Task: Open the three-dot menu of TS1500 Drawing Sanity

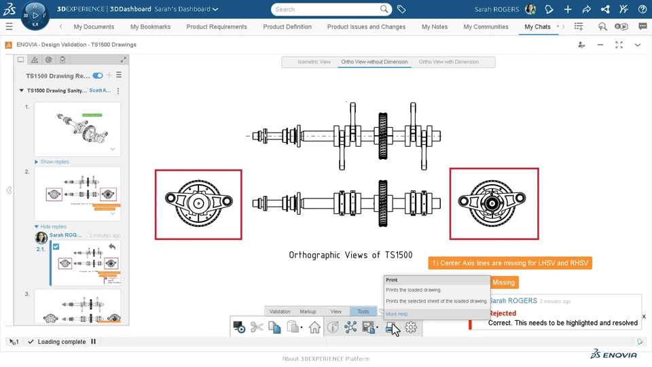Action: pos(118,90)
